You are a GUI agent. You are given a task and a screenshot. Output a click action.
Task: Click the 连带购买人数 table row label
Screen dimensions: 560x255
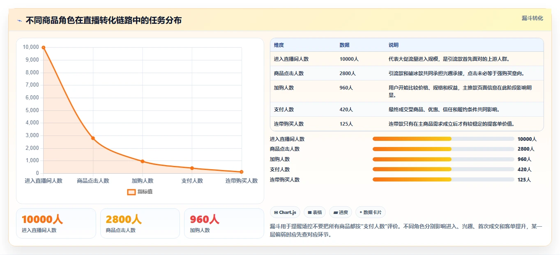pos(289,124)
